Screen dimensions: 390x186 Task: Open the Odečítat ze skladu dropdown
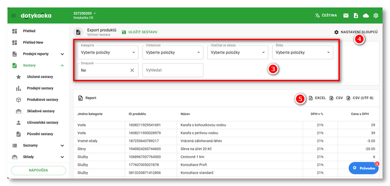tap(238, 52)
